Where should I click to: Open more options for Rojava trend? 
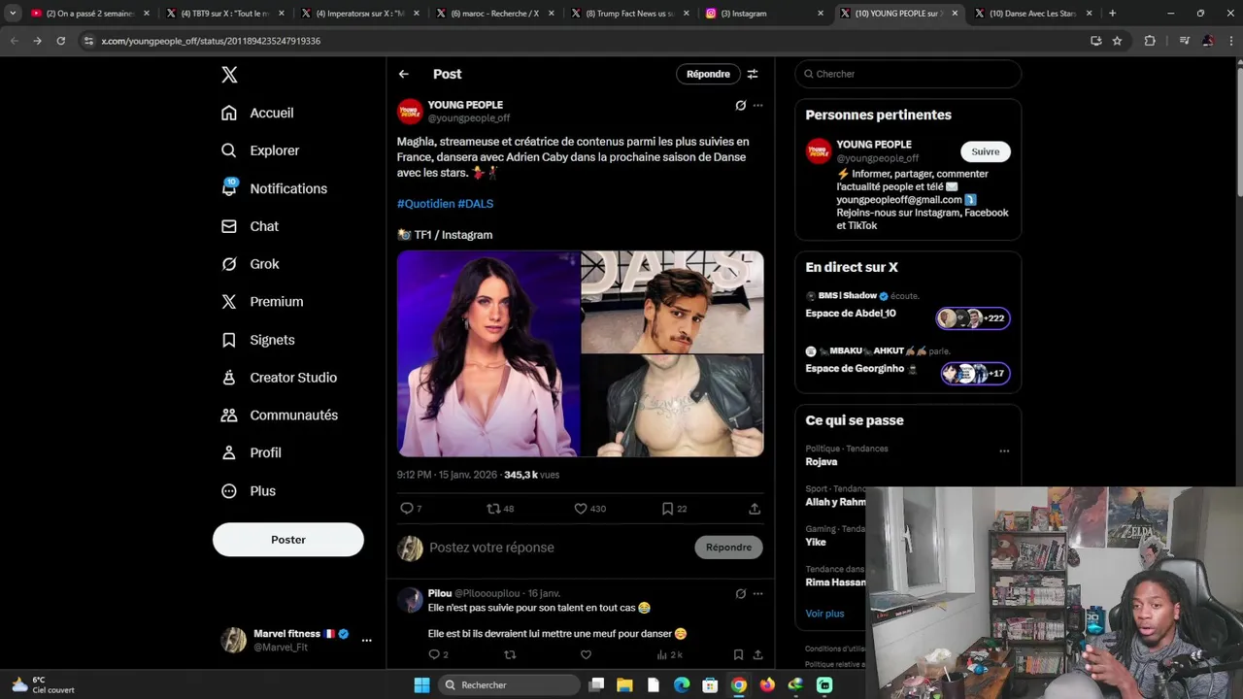1004,450
